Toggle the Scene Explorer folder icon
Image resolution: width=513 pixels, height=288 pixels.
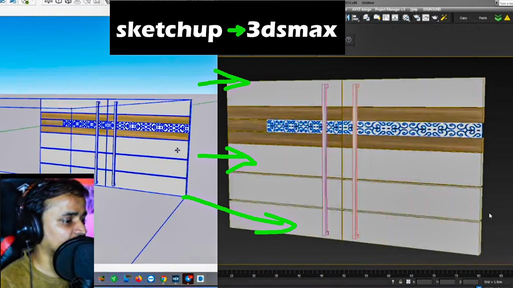377,17
